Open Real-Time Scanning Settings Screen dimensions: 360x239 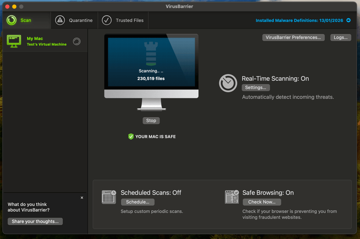coord(256,87)
